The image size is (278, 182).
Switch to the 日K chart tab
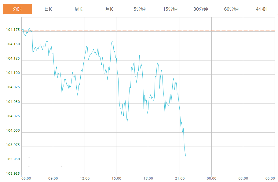click(x=48, y=9)
